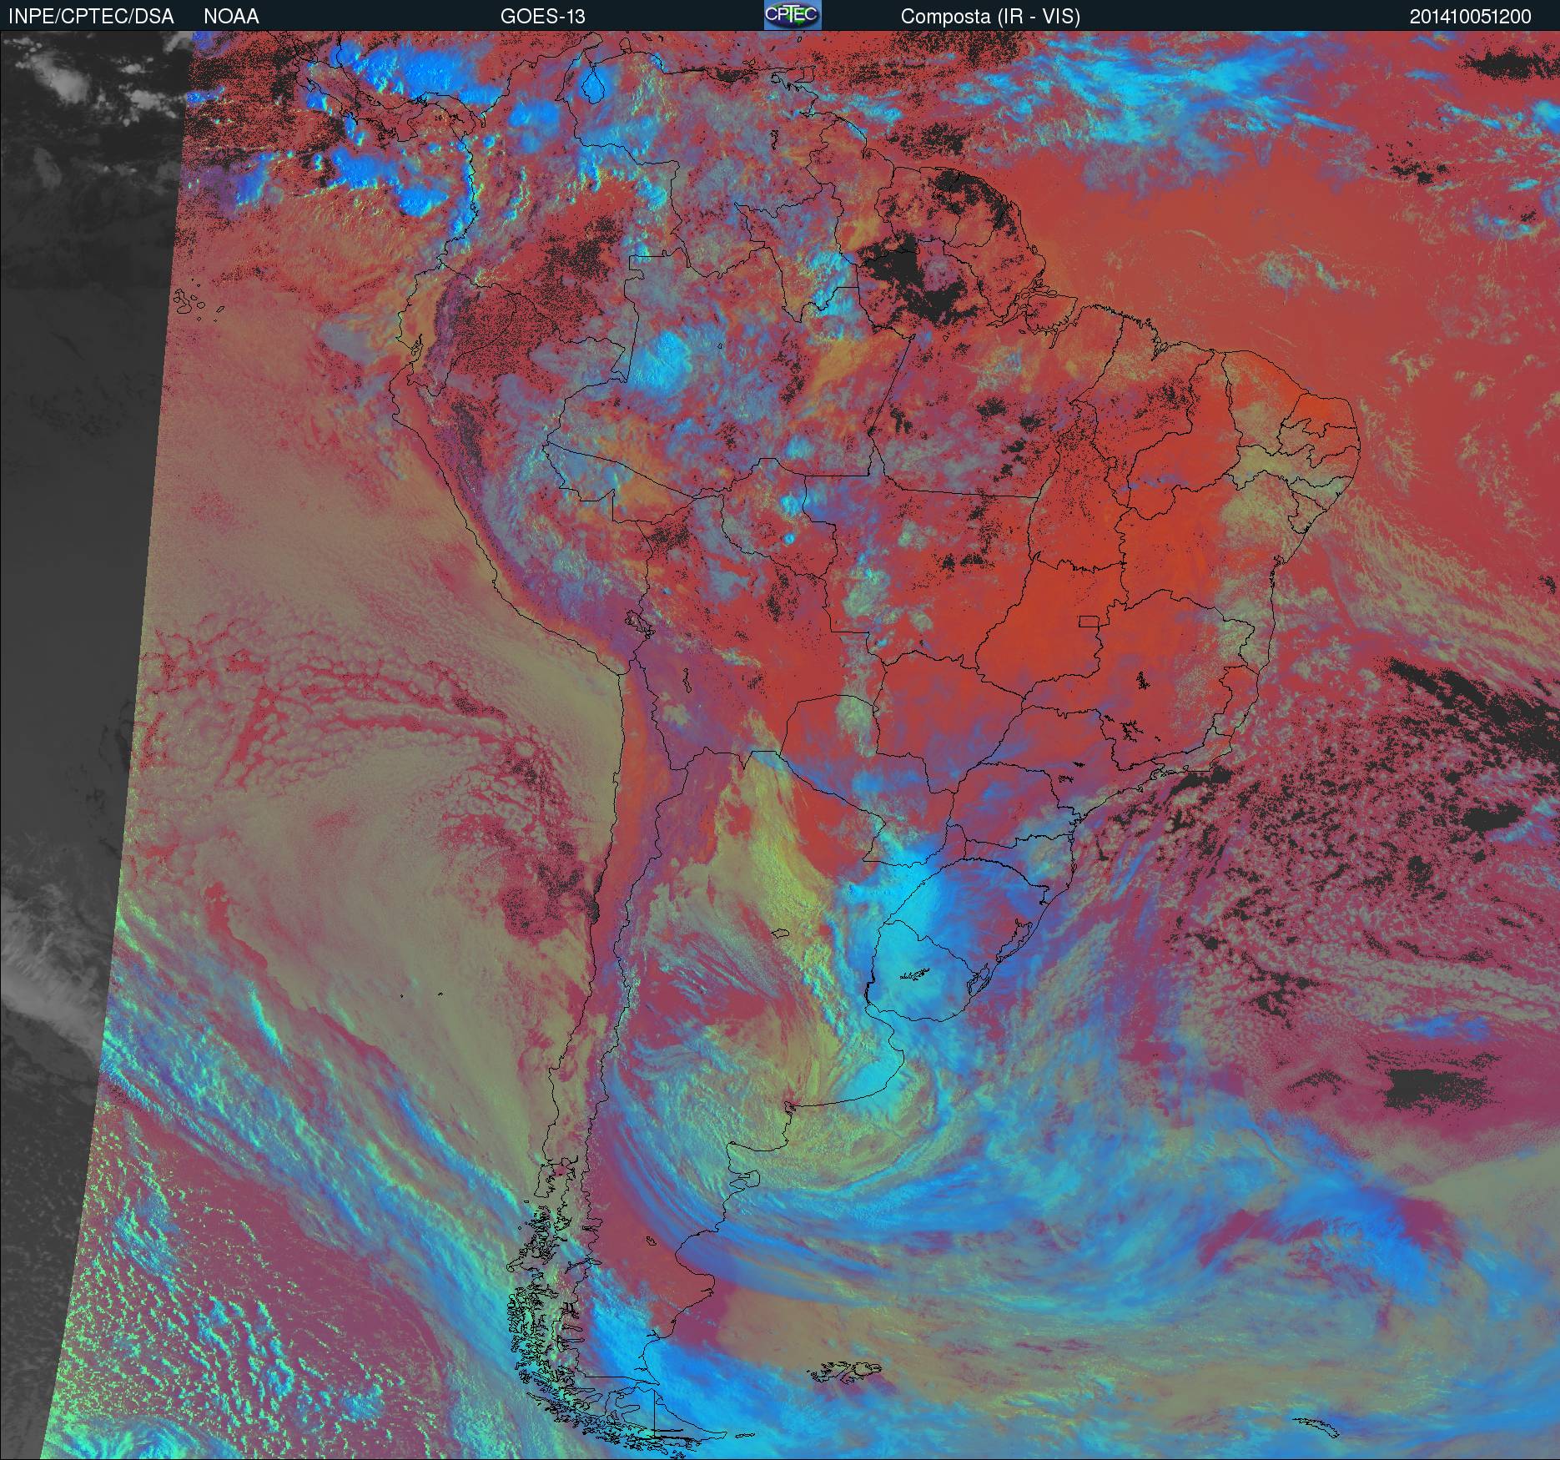The image size is (1560, 1460).
Task: Click the NOAA label
Action: pos(231,17)
